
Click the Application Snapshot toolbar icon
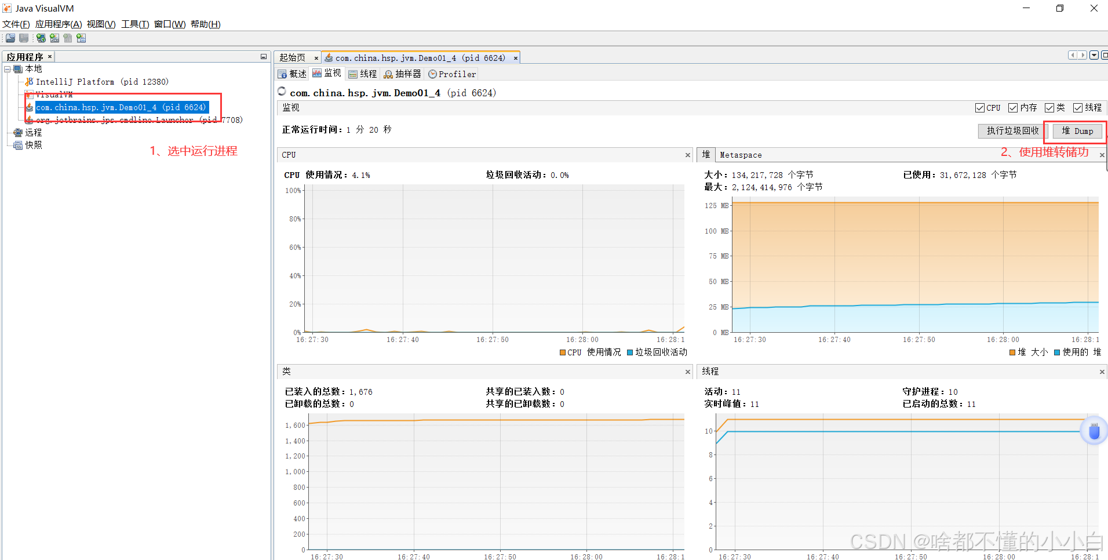(x=81, y=38)
